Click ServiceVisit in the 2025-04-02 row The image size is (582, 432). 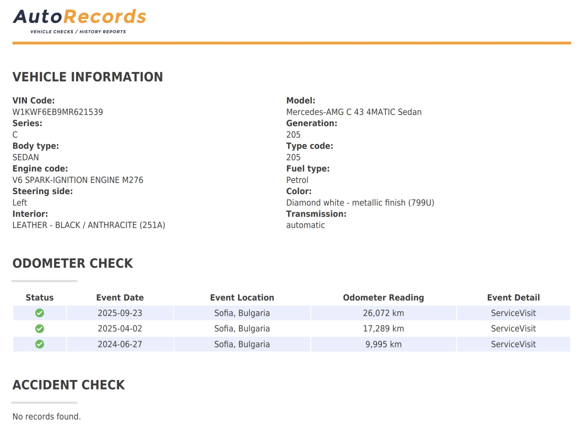pyautogui.click(x=513, y=329)
